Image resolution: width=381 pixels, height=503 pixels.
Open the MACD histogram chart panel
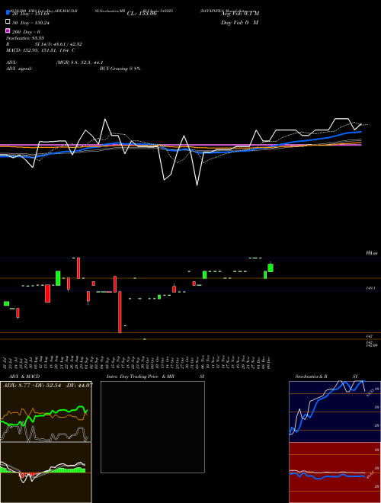(46, 473)
